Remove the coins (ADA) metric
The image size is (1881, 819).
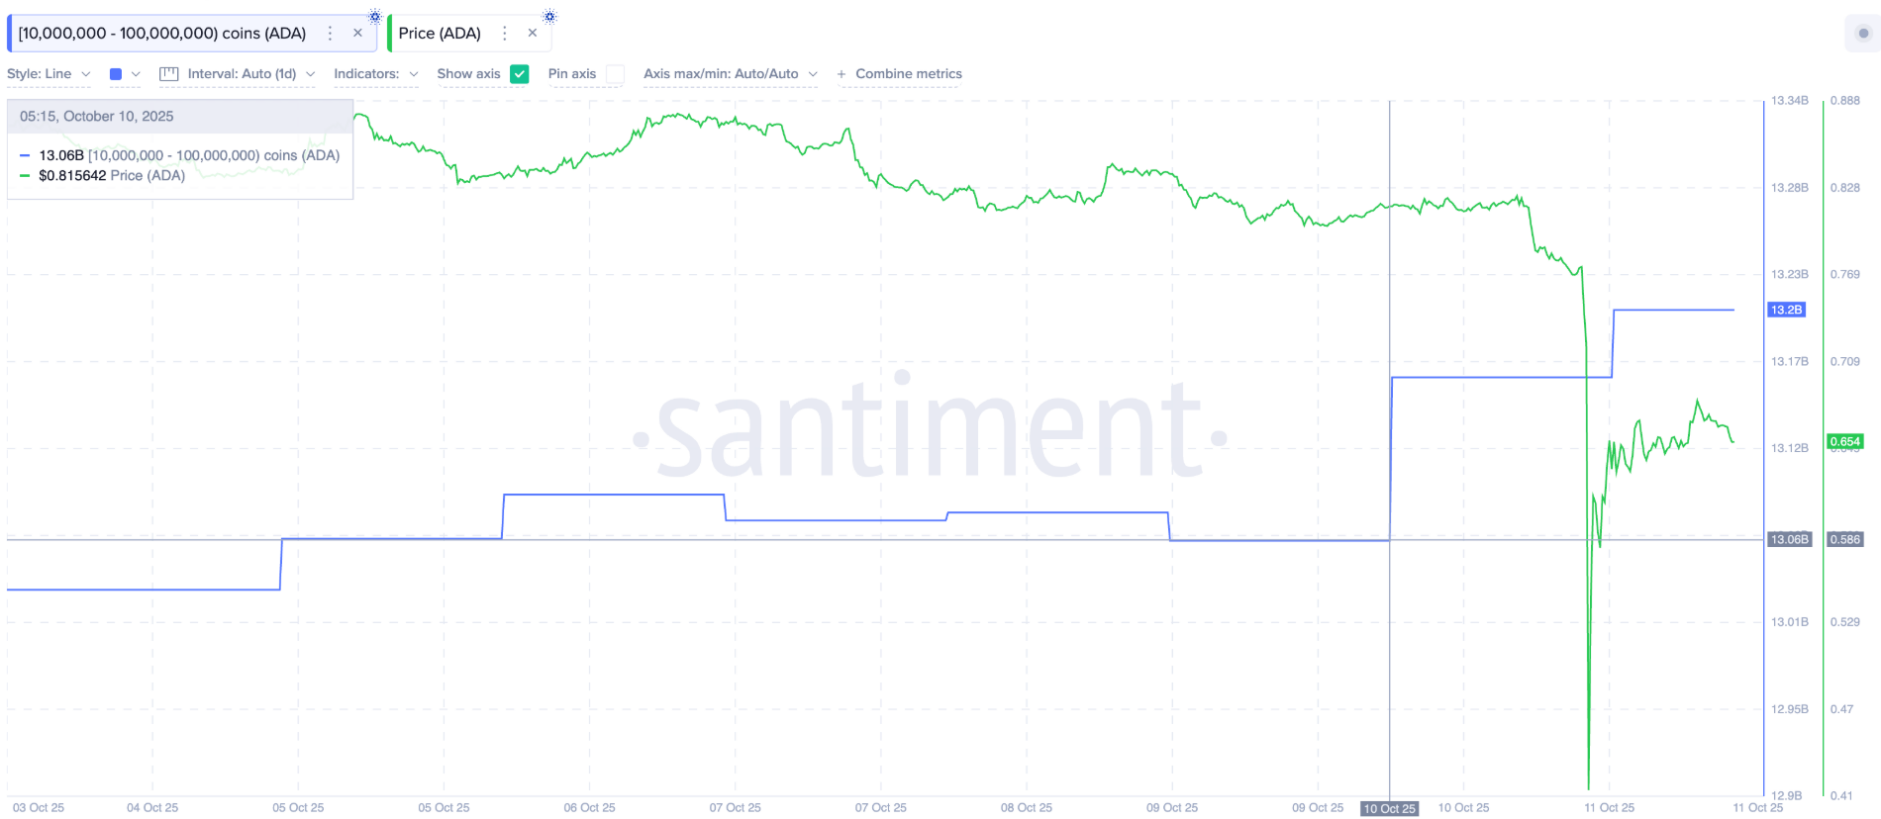[357, 34]
